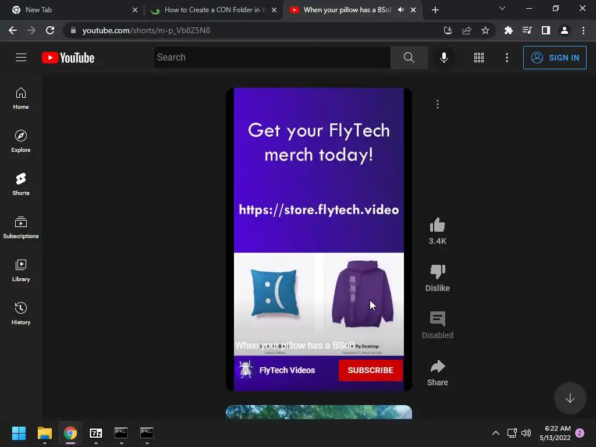Dislike the short with thumbs down

pyautogui.click(x=438, y=272)
